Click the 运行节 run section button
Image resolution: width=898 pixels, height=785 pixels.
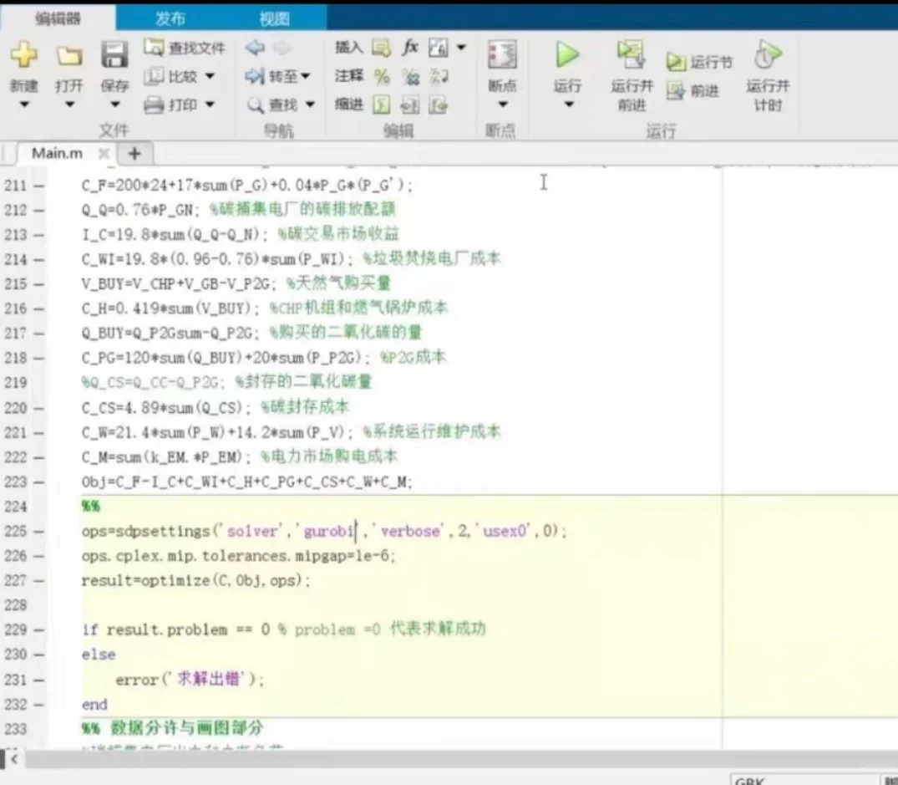point(700,61)
